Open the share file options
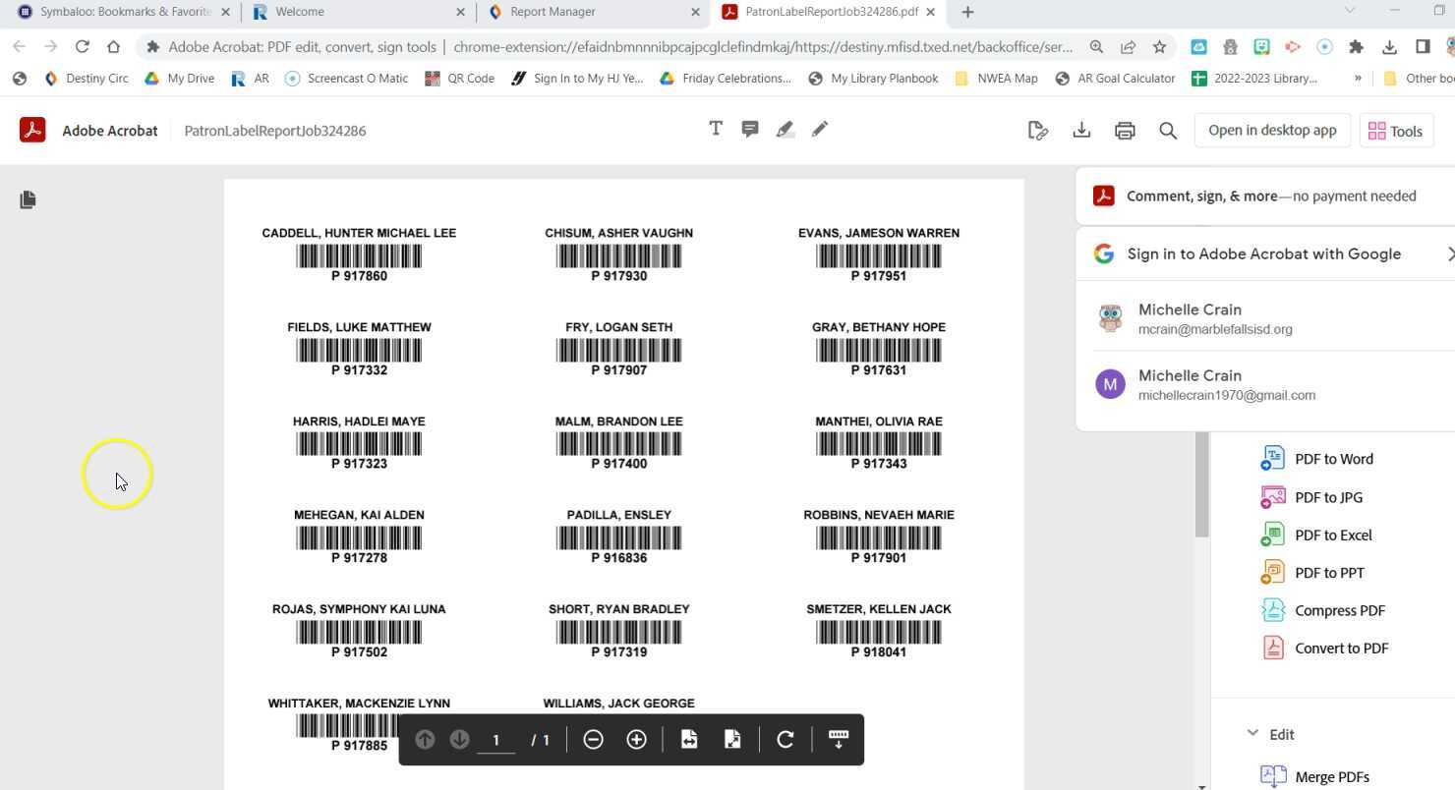 1038,129
